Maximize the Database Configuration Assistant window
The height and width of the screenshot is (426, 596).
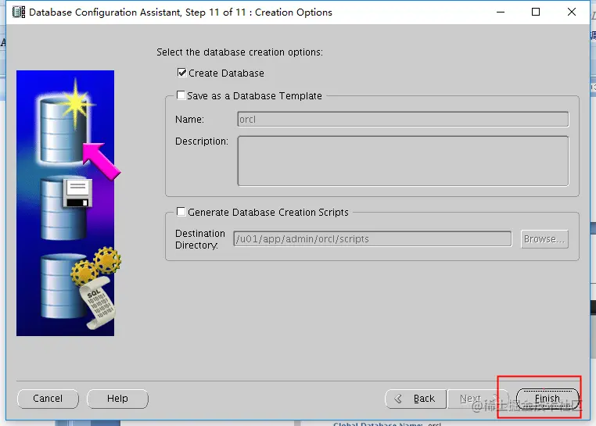pos(536,13)
